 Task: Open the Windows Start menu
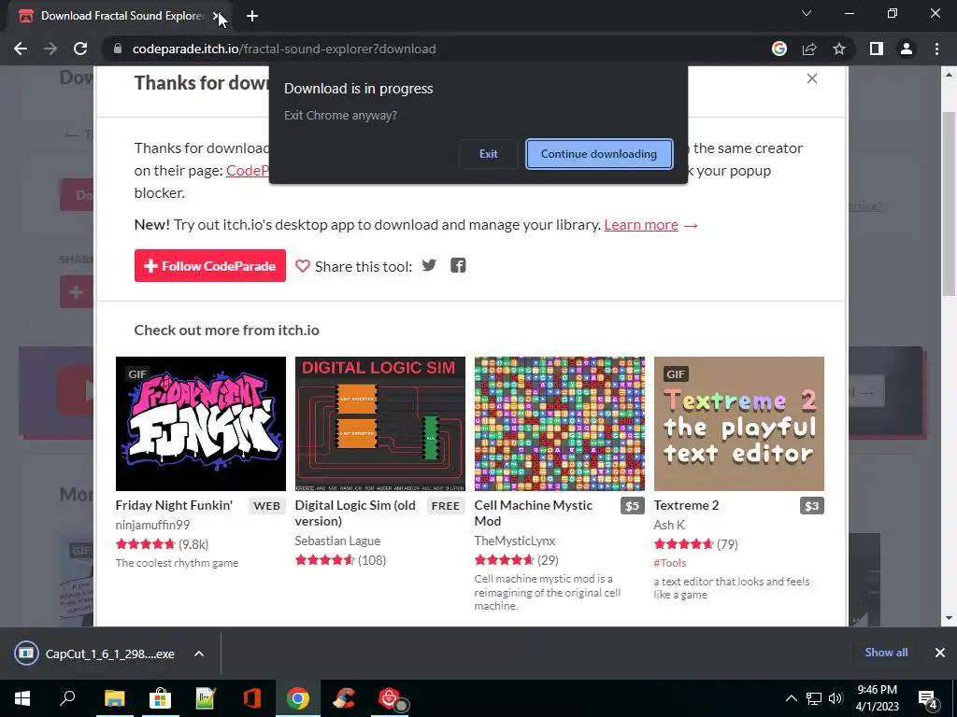[x=22, y=698]
